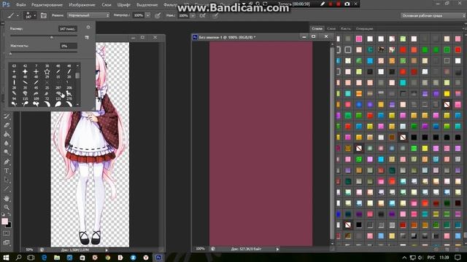467x262 pixels.
Task: Click the pink foreground color swatch
Action: [4, 221]
